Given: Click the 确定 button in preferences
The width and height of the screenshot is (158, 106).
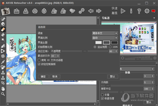Looking at the screenshot, I should (43, 76).
